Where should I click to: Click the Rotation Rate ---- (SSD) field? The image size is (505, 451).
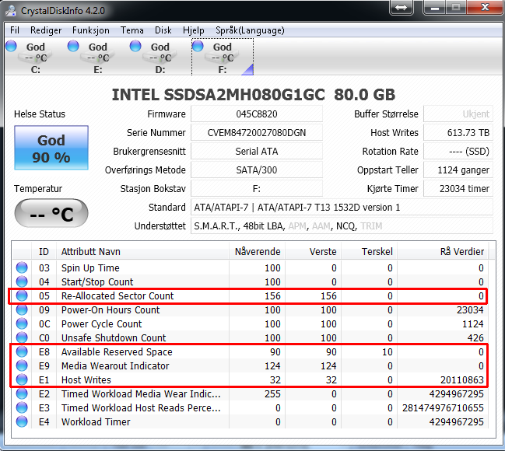coord(458,152)
